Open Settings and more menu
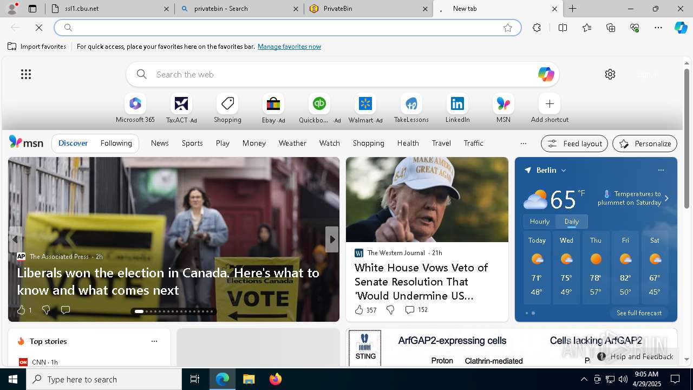Image resolution: width=693 pixels, height=390 pixels. [658, 28]
